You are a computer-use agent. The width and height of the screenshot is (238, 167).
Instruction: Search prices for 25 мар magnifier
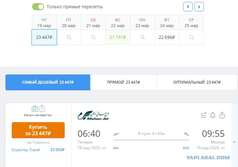(191, 37)
